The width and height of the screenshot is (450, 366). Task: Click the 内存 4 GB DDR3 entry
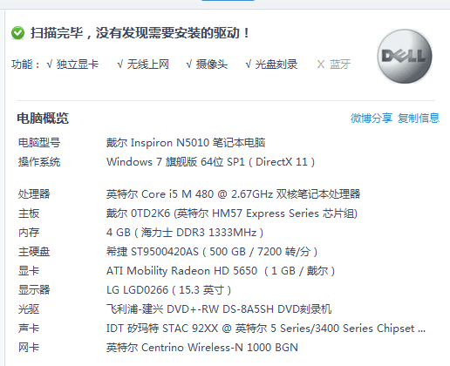pyautogui.click(x=185, y=233)
